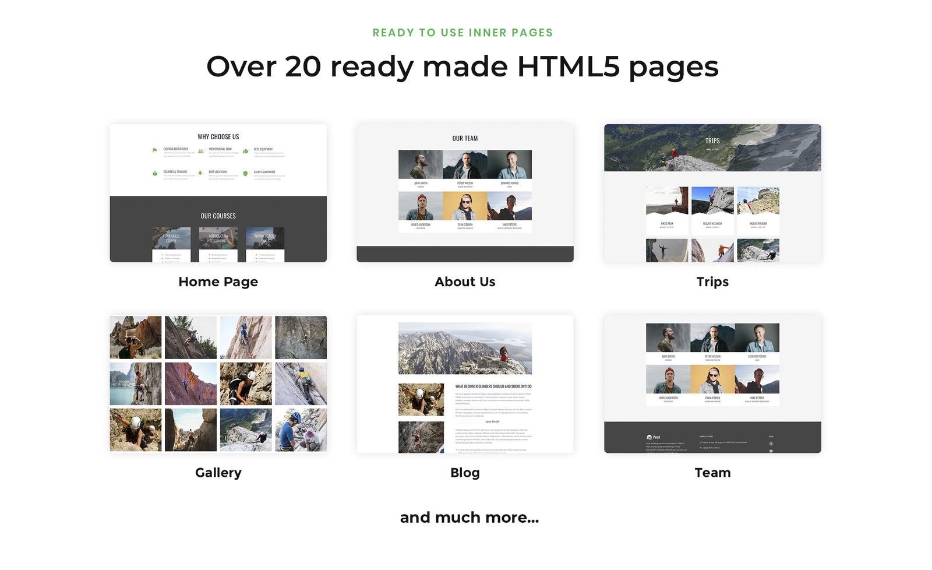
Task: Select the tree icon for Best Locations
Action: (200, 173)
